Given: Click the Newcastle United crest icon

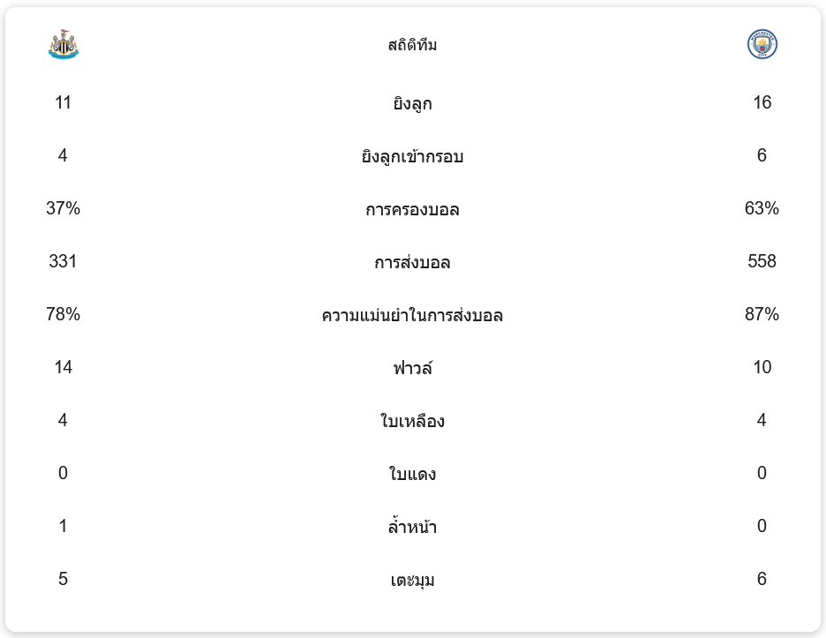Looking at the screenshot, I should pos(64,45).
